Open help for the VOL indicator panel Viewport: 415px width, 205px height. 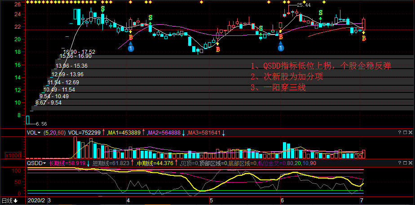[x=400, y=133]
